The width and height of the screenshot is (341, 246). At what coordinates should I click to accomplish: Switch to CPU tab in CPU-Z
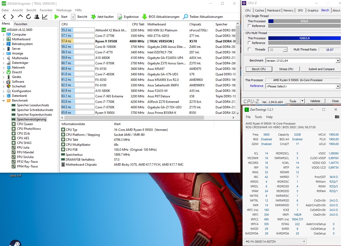coord(248,10)
